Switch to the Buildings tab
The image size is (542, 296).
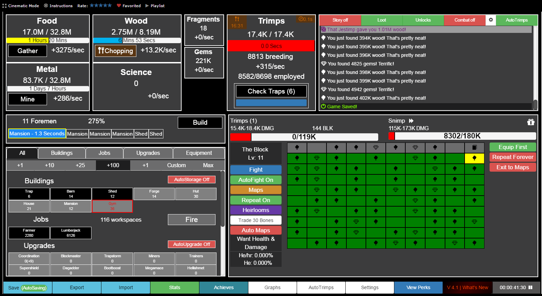point(62,153)
